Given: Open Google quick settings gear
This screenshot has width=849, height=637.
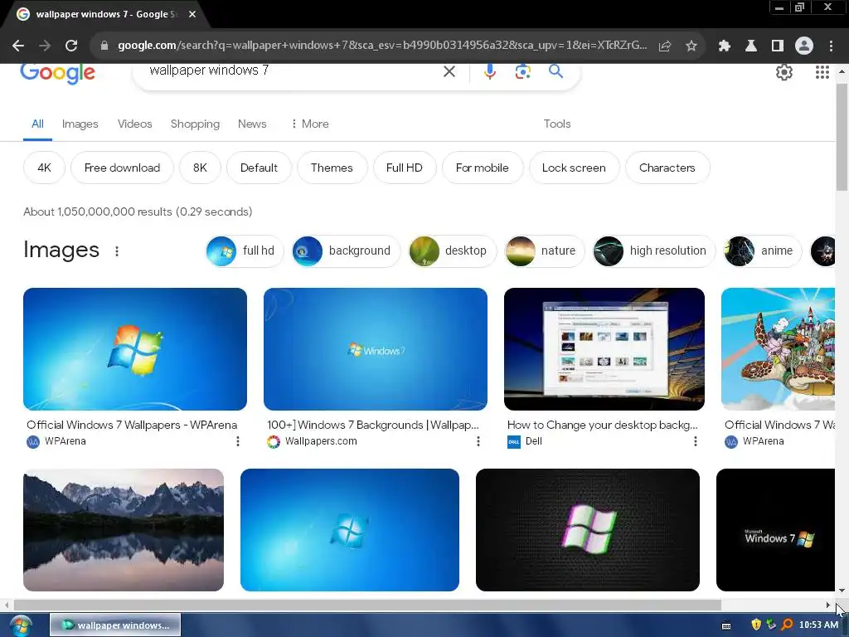Looking at the screenshot, I should (784, 72).
